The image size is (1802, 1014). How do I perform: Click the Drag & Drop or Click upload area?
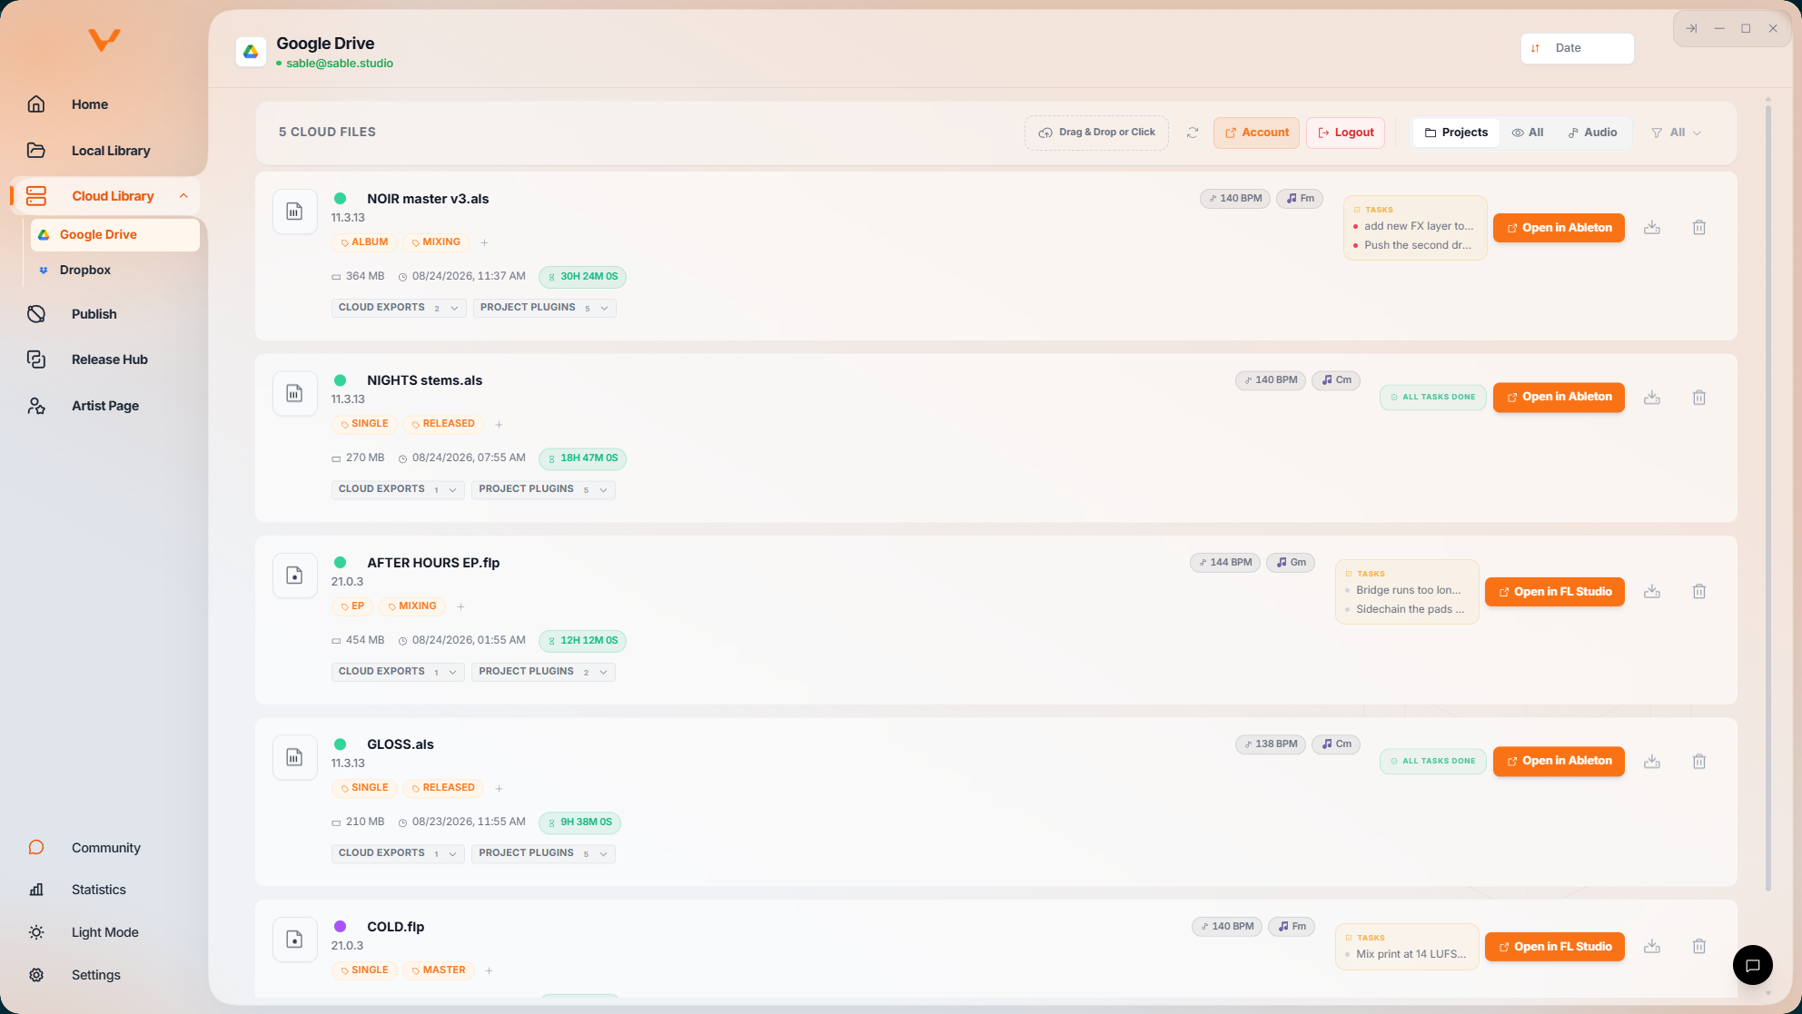pyautogui.click(x=1096, y=133)
